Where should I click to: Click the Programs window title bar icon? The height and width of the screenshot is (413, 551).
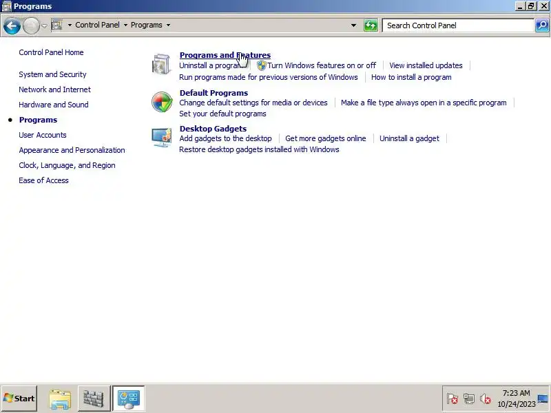(x=7, y=6)
